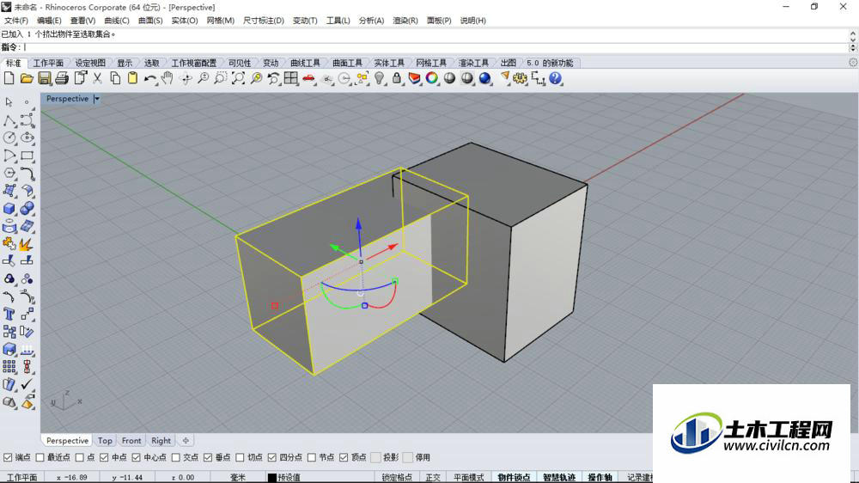
Task: Click the Print icon
Action: click(x=62, y=78)
